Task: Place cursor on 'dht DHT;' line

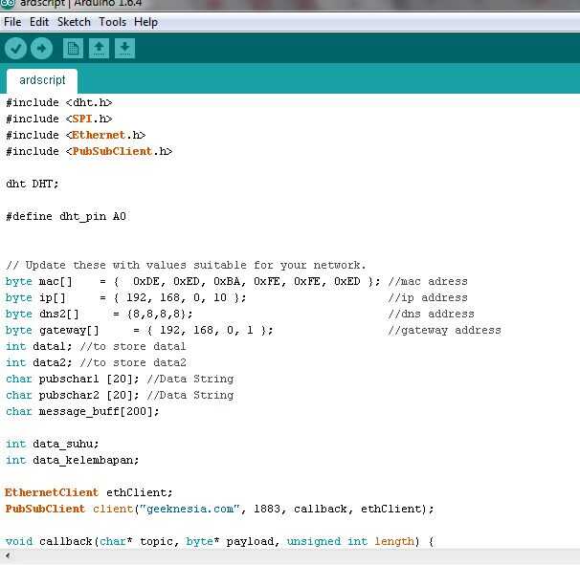Action: pyautogui.click(x=33, y=184)
